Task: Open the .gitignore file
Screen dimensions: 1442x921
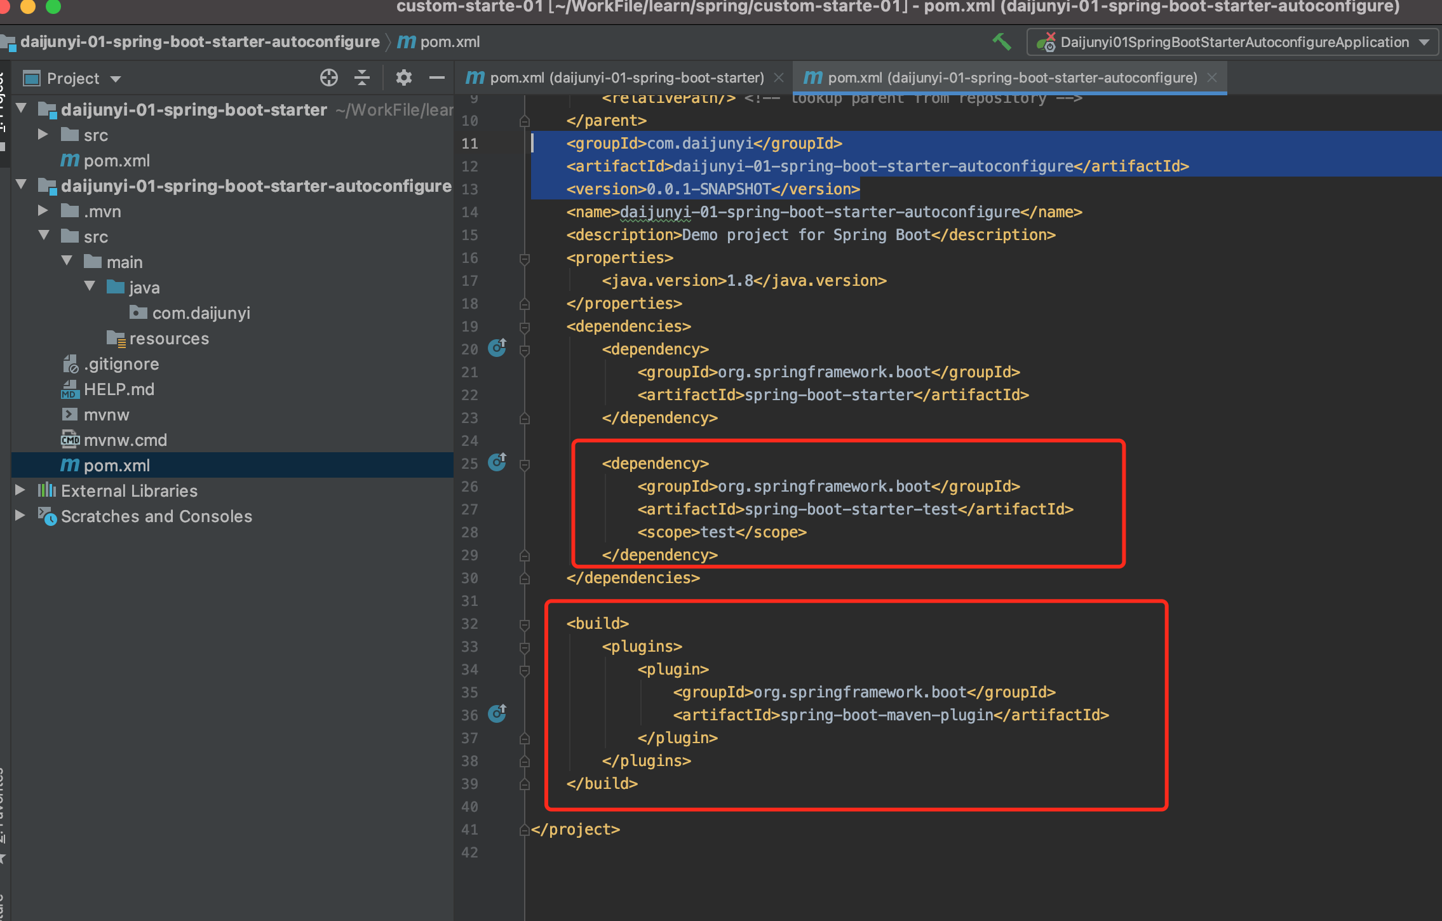Action: (x=121, y=364)
